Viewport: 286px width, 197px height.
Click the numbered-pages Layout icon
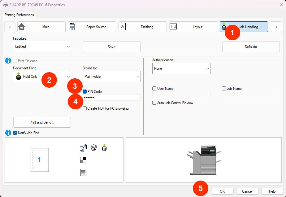(173, 27)
